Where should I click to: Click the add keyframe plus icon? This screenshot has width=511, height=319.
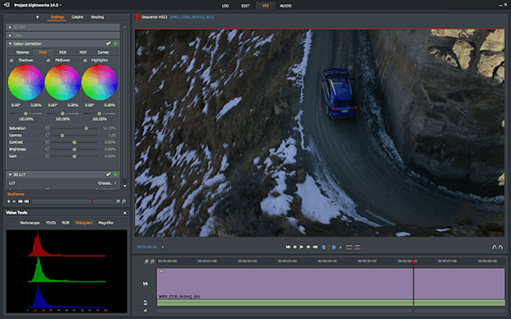pos(9,202)
